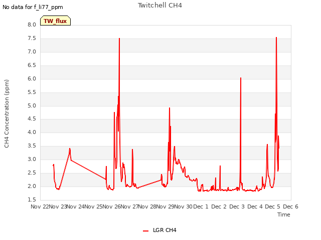Click the Dec 2 x-axis date label
This screenshot has height=240, width=321.
pyautogui.click(x=219, y=206)
